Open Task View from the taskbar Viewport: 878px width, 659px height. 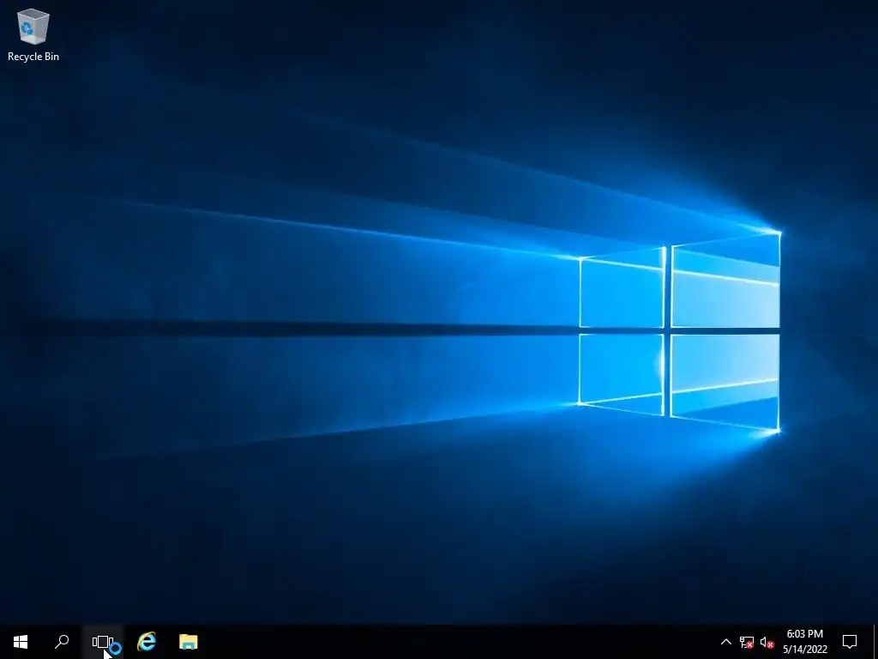(103, 642)
